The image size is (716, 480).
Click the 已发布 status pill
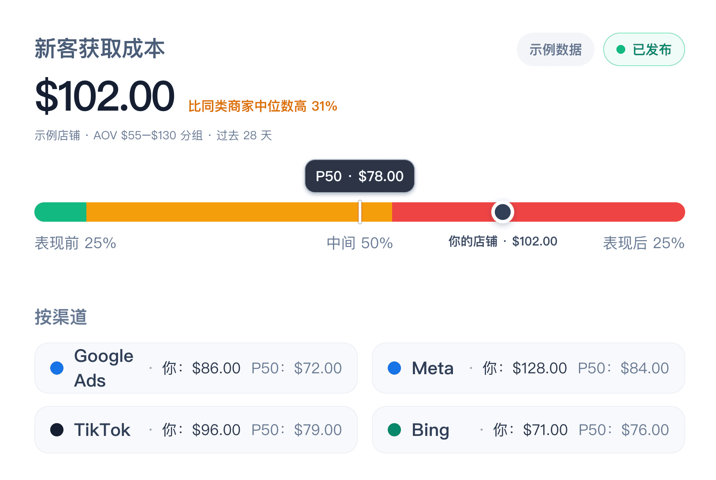(644, 49)
